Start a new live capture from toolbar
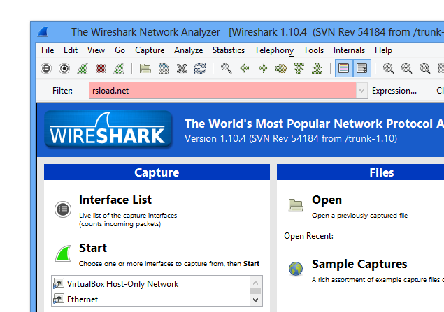The width and height of the screenshot is (444, 312). pos(83,68)
